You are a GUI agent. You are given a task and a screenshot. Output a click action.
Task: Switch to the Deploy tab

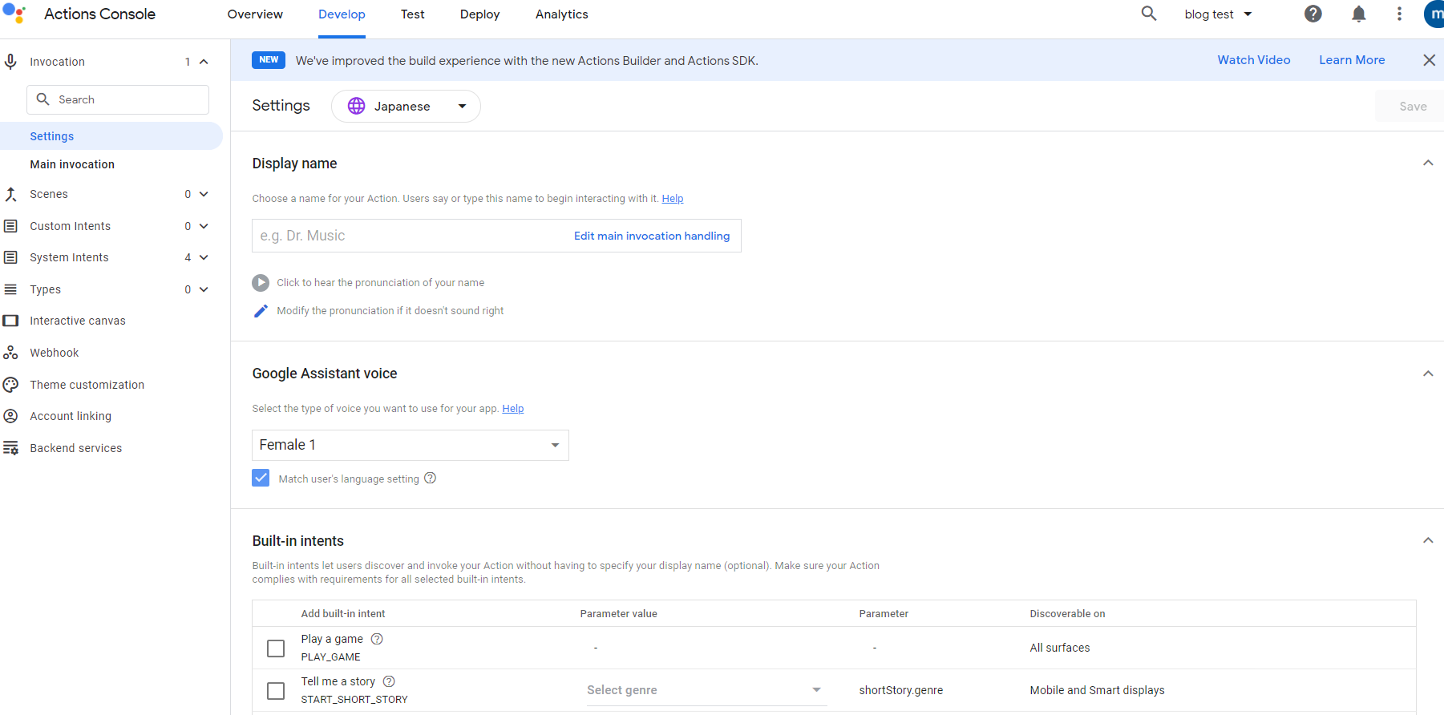tap(479, 14)
